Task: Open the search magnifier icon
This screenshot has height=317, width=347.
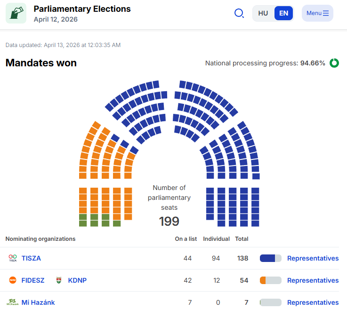Action: pyautogui.click(x=239, y=13)
